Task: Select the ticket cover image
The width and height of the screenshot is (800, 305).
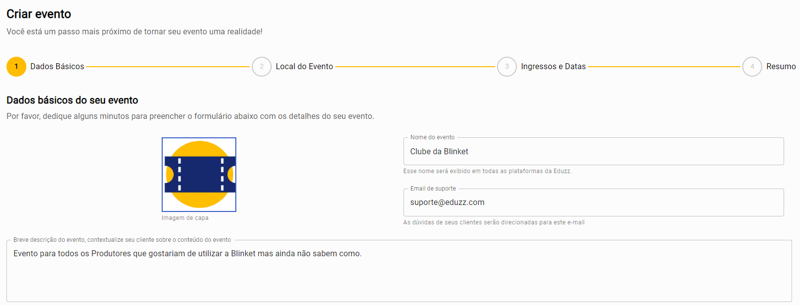Action: click(199, 175)
